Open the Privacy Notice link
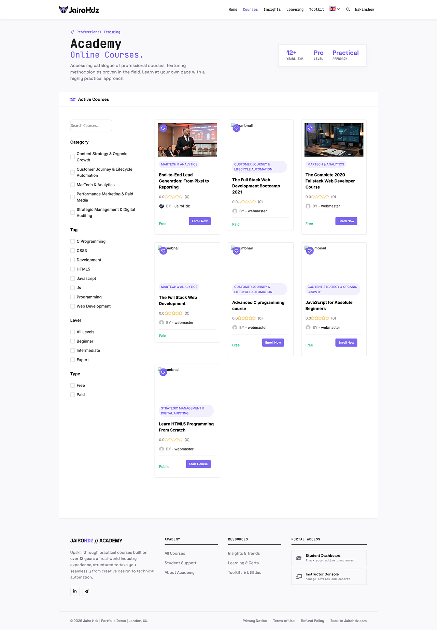This screenshot has width=437, height=630. coord(255,621)
